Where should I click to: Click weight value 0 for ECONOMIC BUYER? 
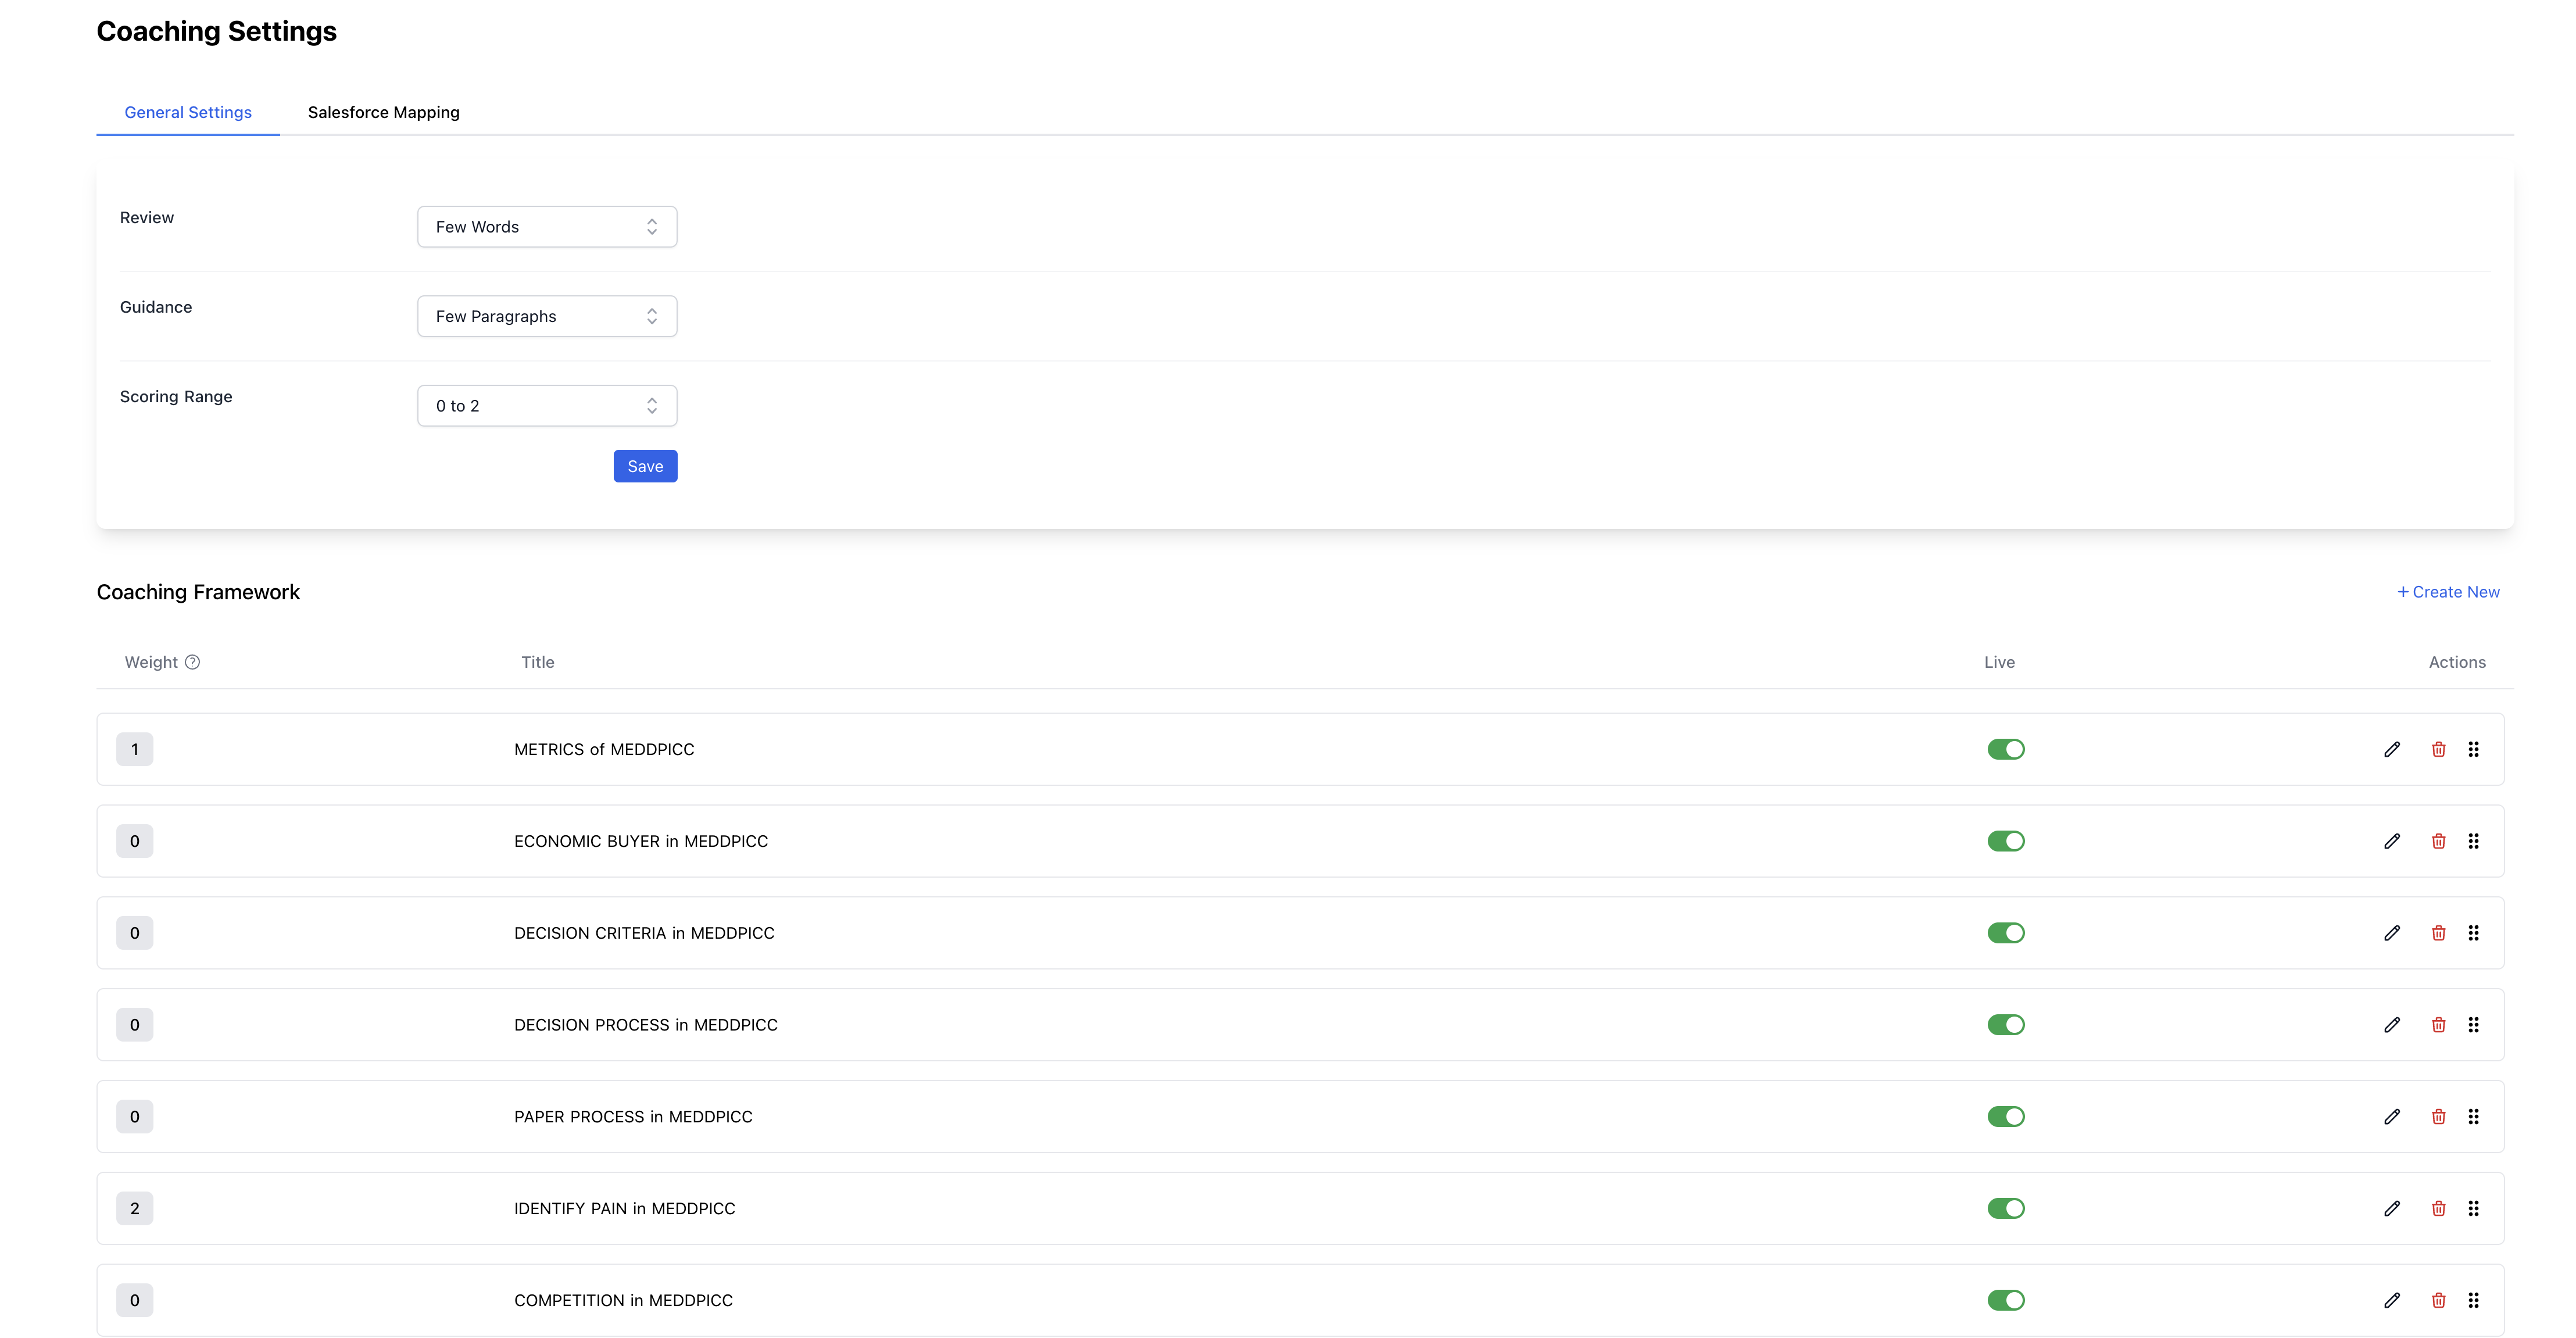click(135, 841)
